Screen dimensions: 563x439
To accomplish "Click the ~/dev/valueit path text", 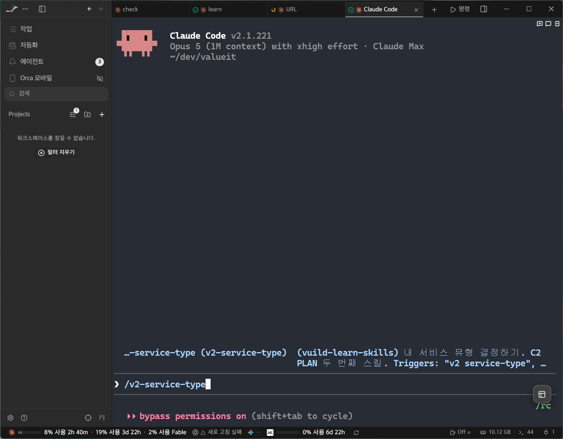I will tap(203, 57).
